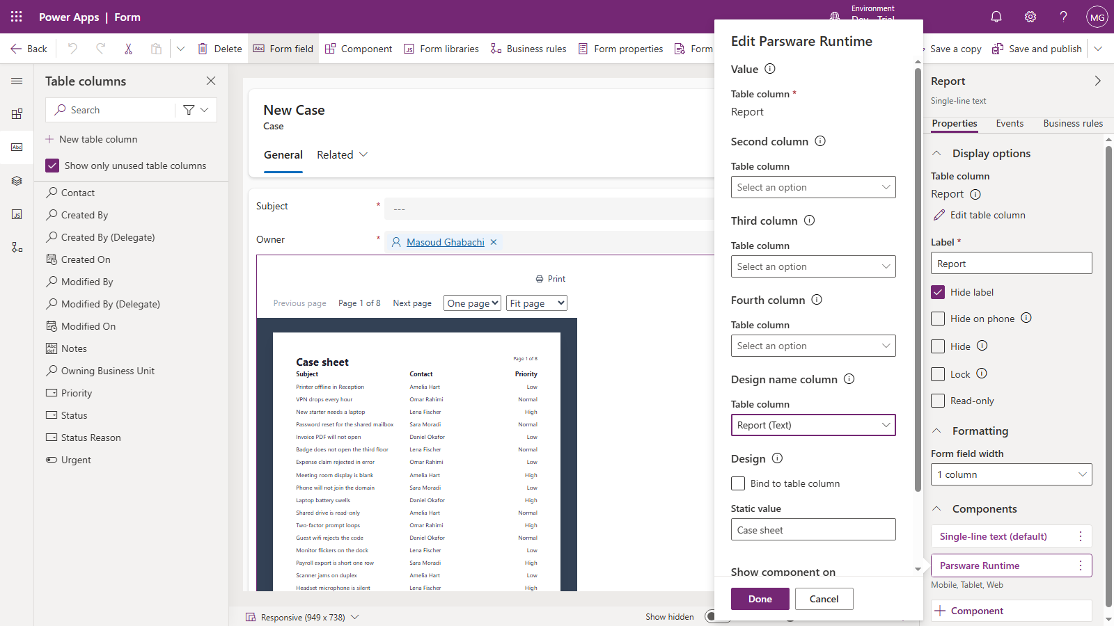Click the Cut scissors icon
Viewport: 1114px width, 626px height.
coord(128,49)
